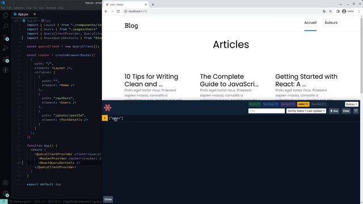The height and width of the screenshot is (204, 363).
Task: Open the browser profile button
Action: click(x=348, y=11)
